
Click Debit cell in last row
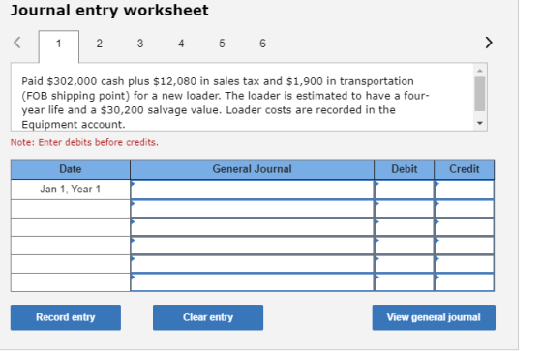(x=405, y=282)
